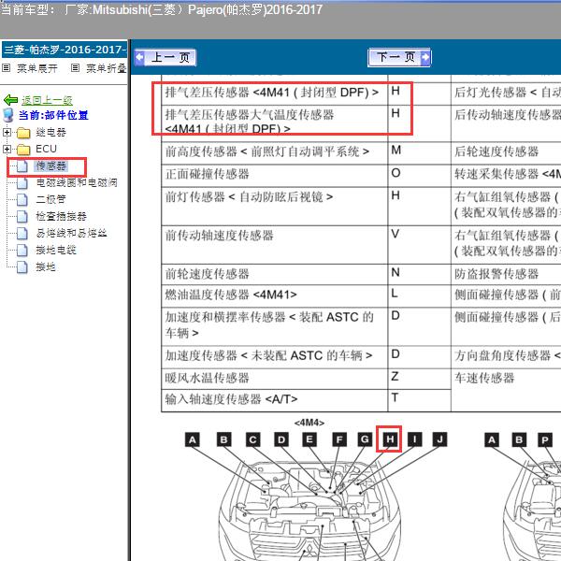Click marker F in diagram
Viewport: 561px width, 561px height.
click(339, 439)
